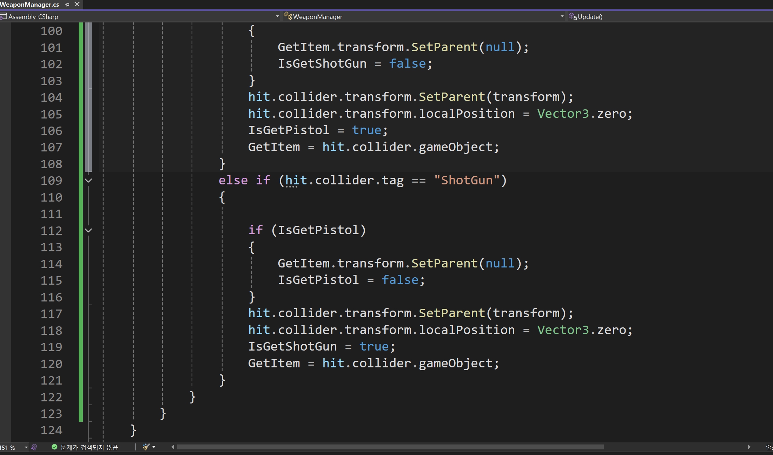Viewport: 773px width, 455px height.
Task: Collapse the if (IsGetPistol) block
Action: 88,231
